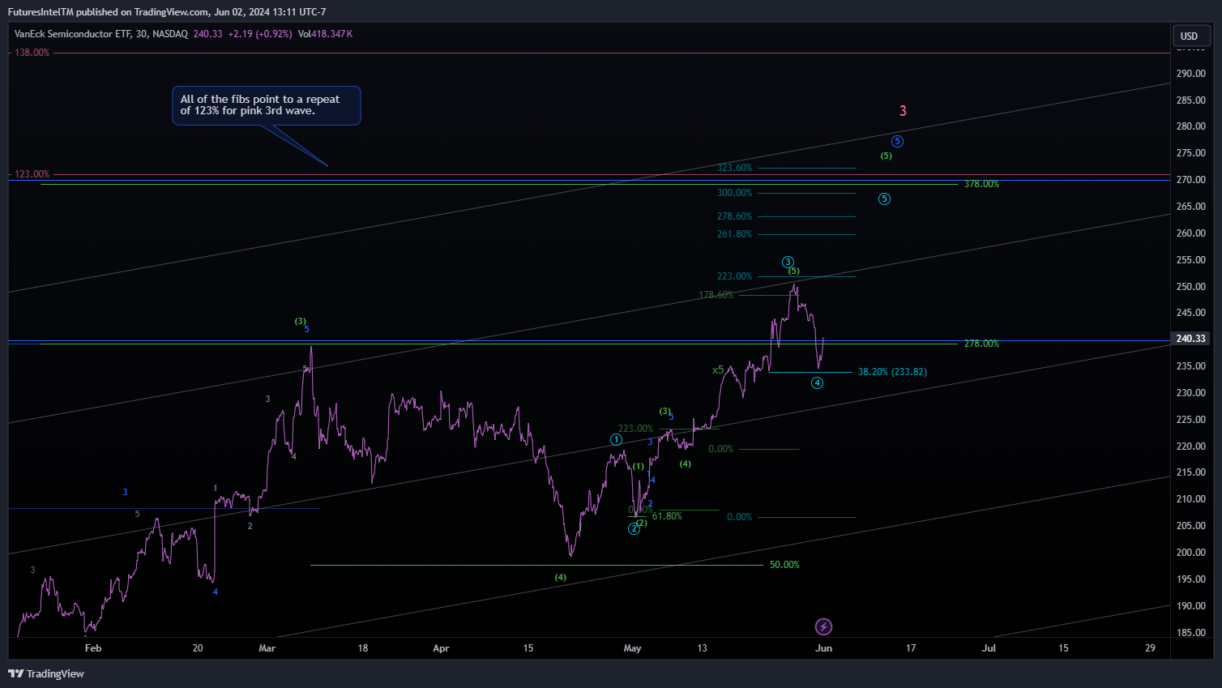Click the 185.00 price axis label
The image size is (1222, 688).
coord(1190,633)
